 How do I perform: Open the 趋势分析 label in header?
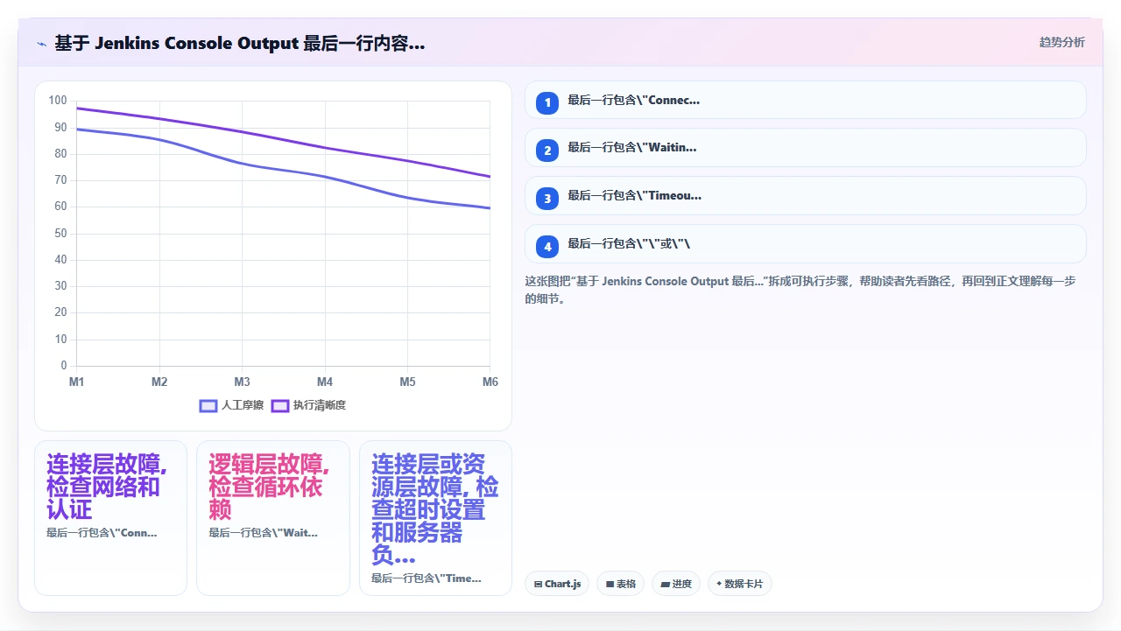pyautogui.click(x=1061, y=42)
